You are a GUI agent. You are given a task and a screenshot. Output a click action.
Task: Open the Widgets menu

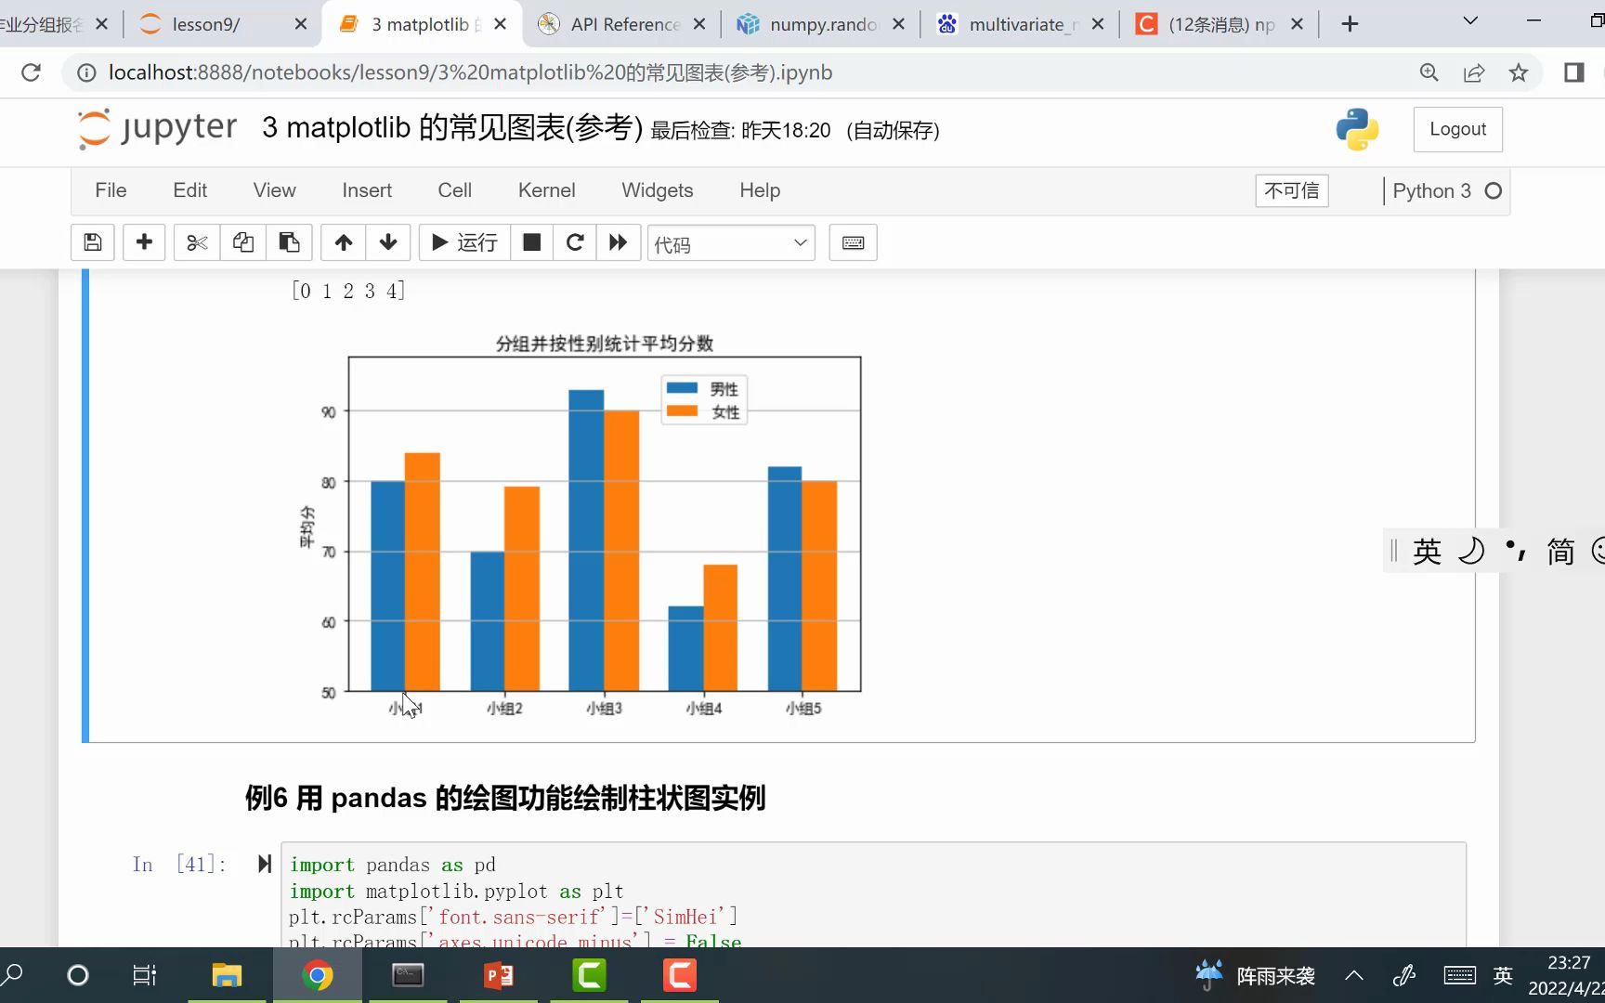[658, 190]
